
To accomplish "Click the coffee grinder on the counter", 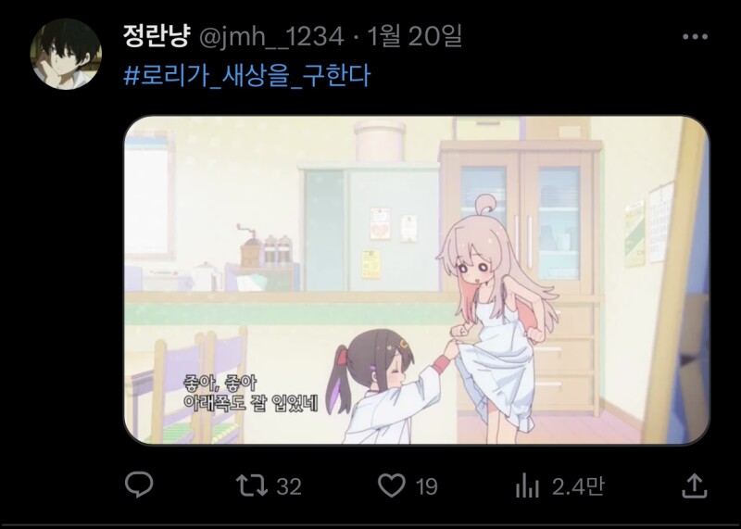I will pos(250,246).
